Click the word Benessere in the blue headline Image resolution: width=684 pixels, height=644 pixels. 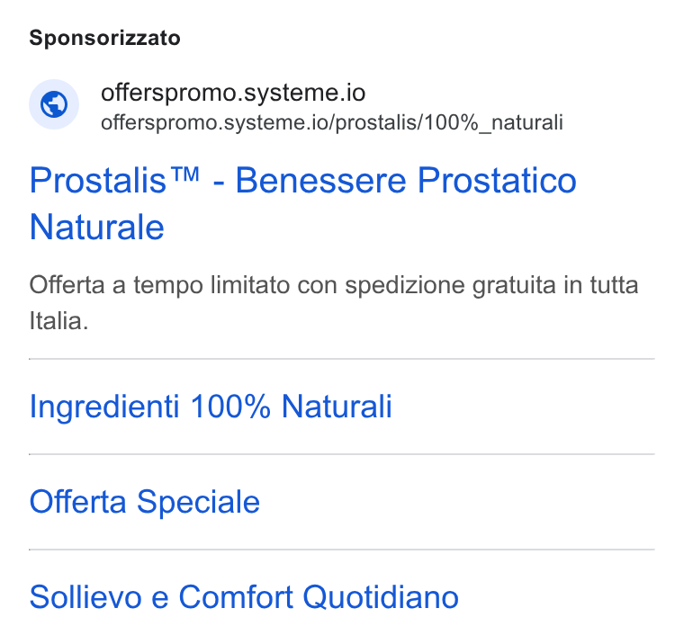click(x=321, y=181)
